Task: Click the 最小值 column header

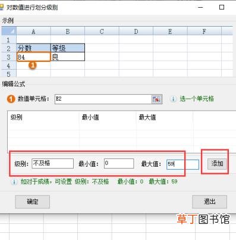Action: (108, 117)
